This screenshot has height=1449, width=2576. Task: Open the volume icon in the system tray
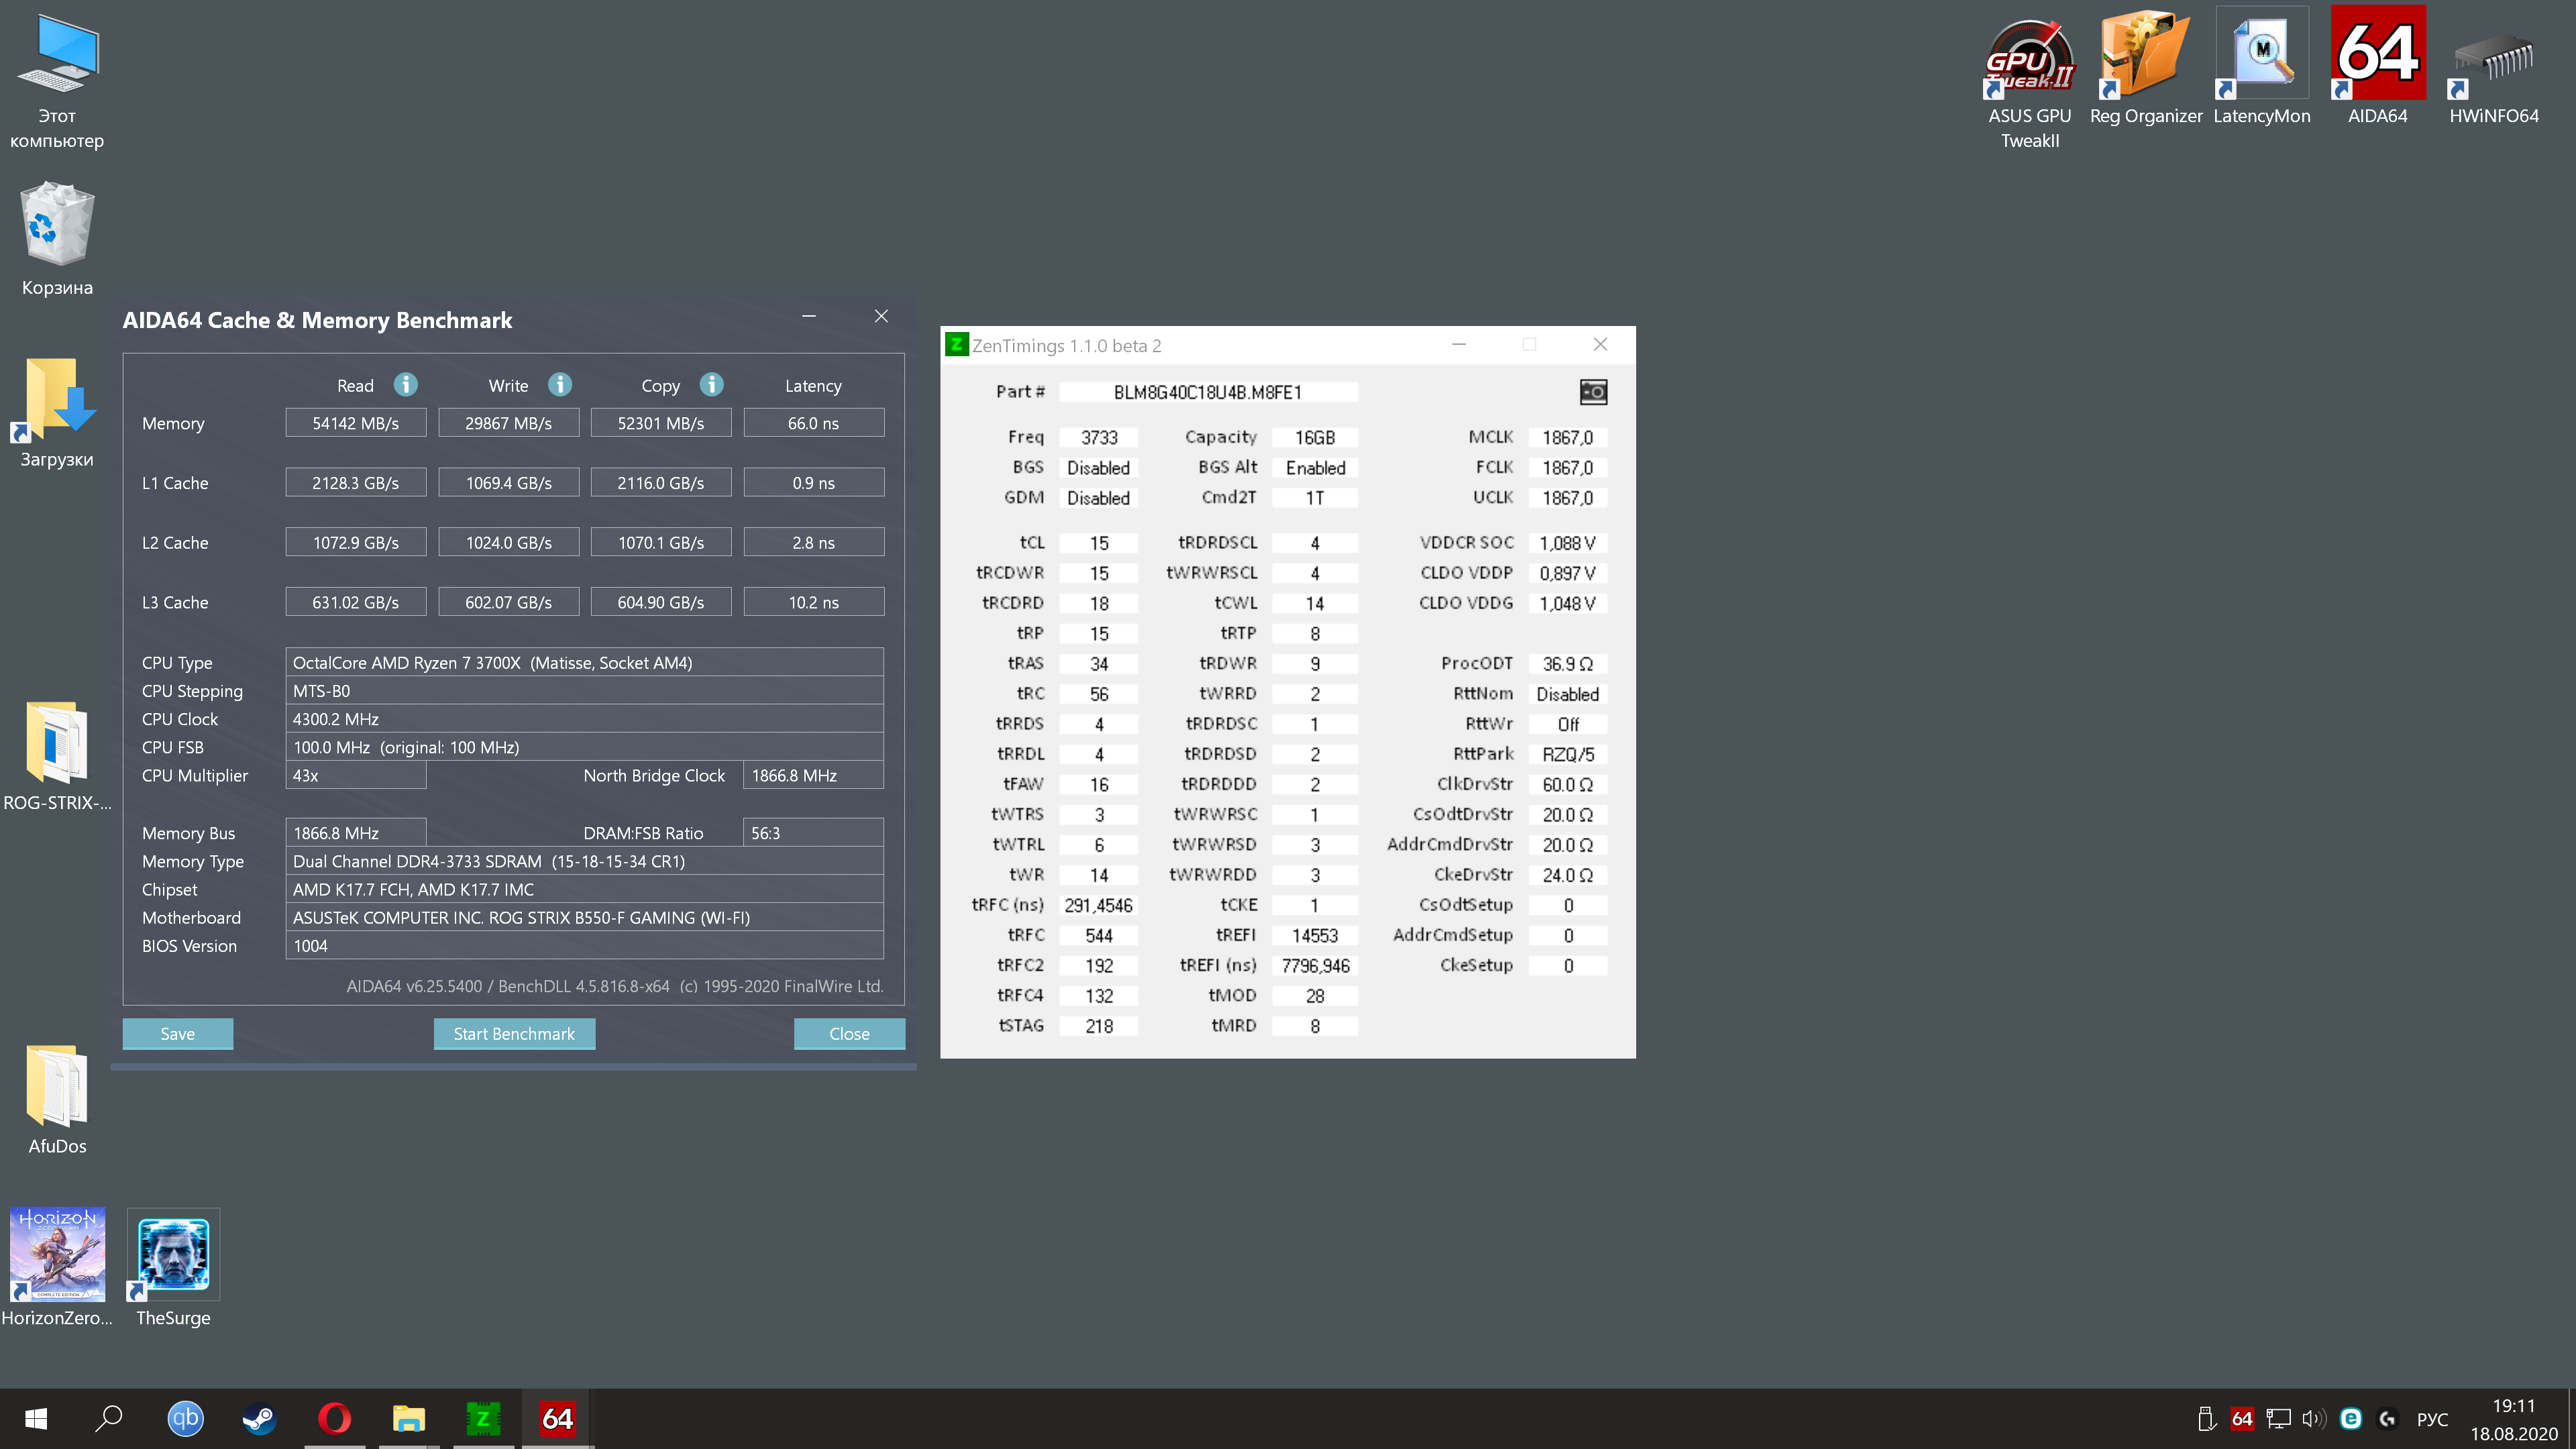pos(2313,1419)
